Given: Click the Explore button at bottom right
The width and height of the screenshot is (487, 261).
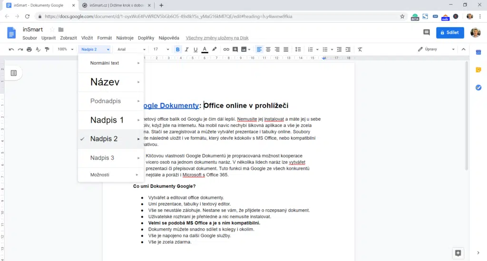Looking at the screenshot, I should [x=458, y=253].
